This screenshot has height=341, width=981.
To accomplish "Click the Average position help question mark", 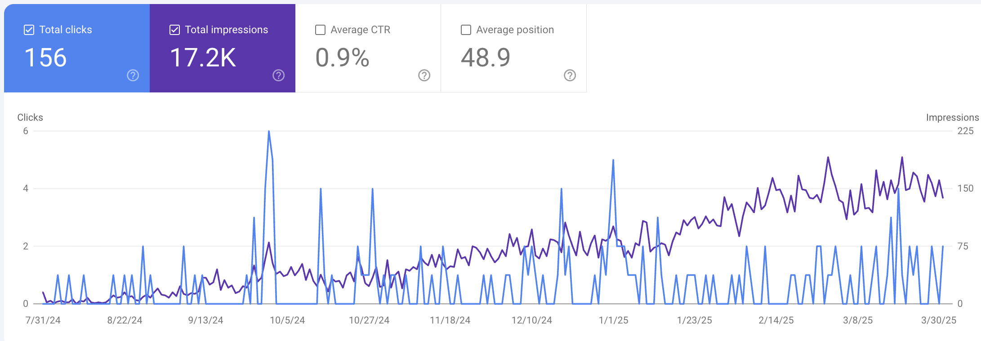I will coord(570,75).
